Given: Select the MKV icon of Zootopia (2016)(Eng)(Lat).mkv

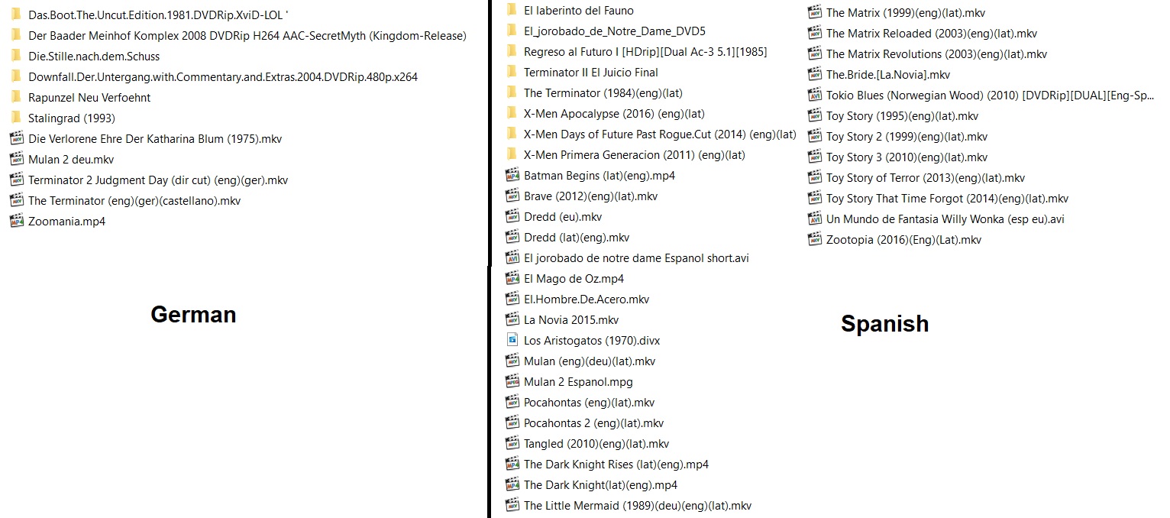Looking at the screenshot, I should (x=814, y=239).
